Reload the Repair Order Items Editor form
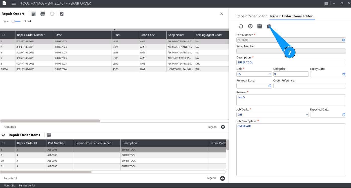Screen dimensions: 351x188 click(241, 26)
